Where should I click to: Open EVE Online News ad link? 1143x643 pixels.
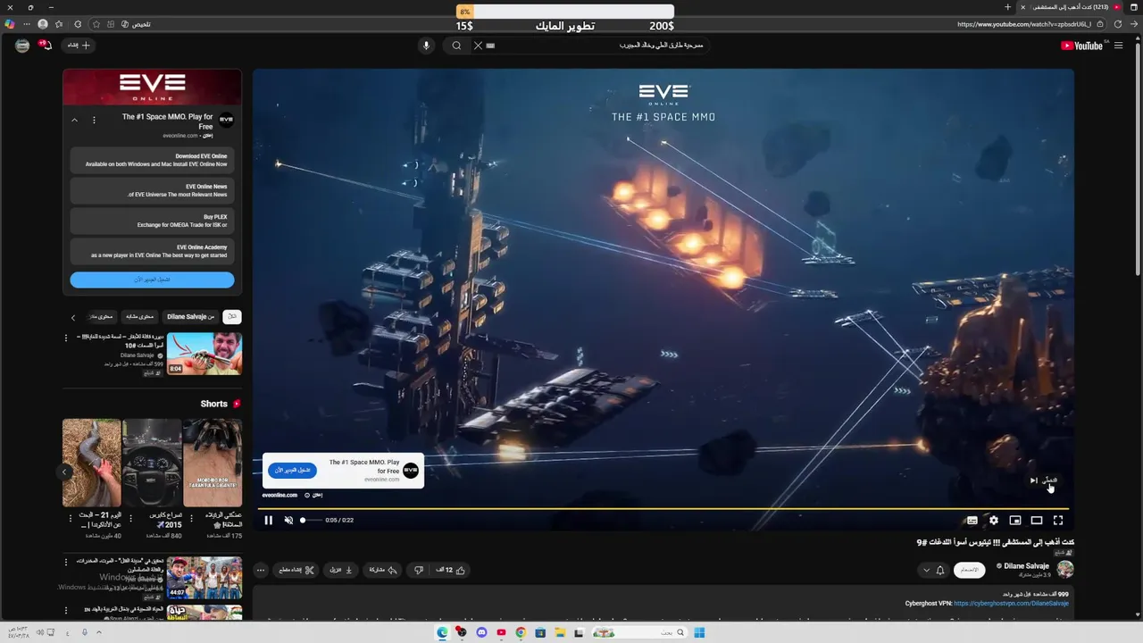tap(152, 191)
